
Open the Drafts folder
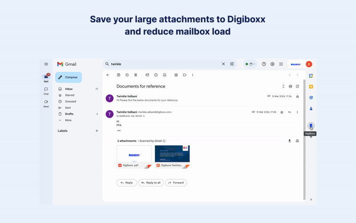tap(77, 114)
